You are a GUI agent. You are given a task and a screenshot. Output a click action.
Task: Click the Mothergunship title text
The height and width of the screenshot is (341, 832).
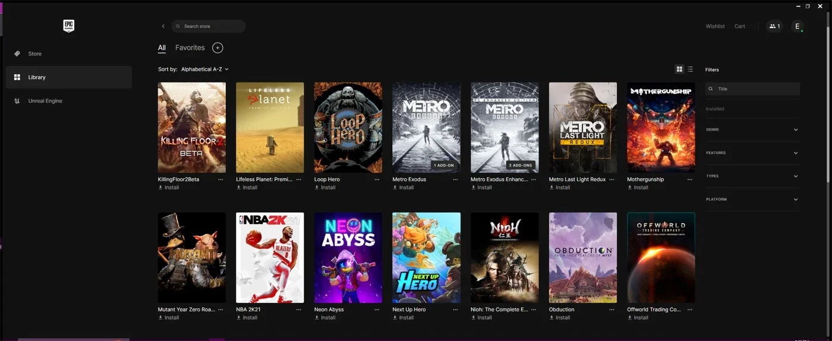[645, 179]
